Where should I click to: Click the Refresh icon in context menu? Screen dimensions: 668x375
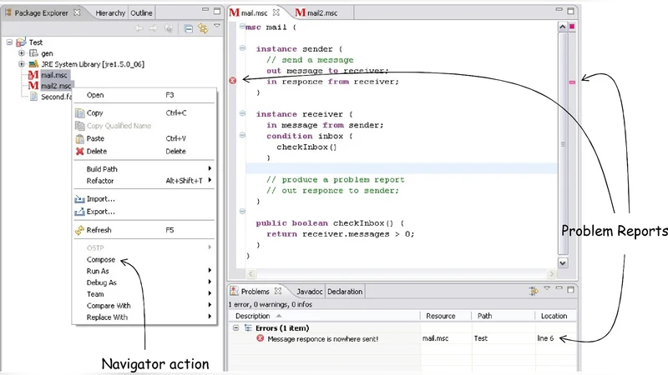[79, 230]
